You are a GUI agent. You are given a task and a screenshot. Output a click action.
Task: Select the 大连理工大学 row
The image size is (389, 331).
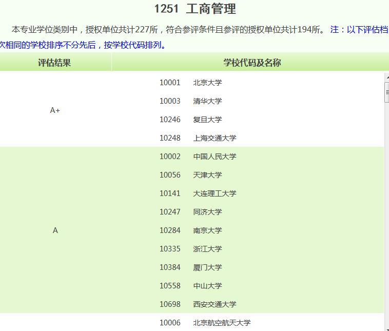click(215, 193)
